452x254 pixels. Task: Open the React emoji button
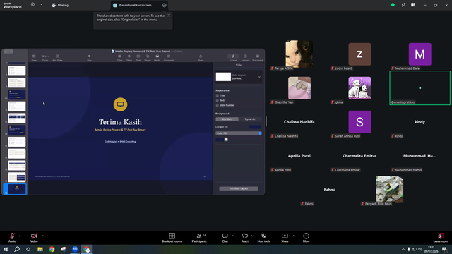tap(245, 238)
